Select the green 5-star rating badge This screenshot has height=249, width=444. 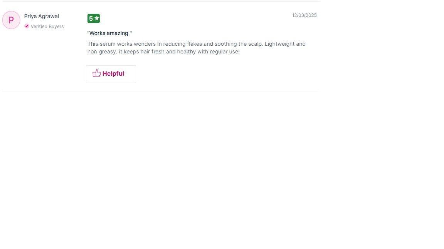(93, 18)
